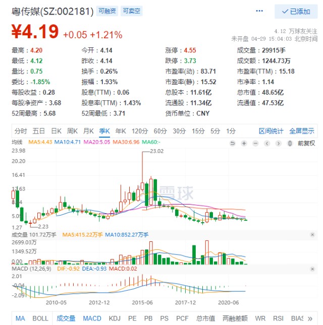Click the 2.23 low price marker
The width and height of the screenshot is (323, 325).
43,227
